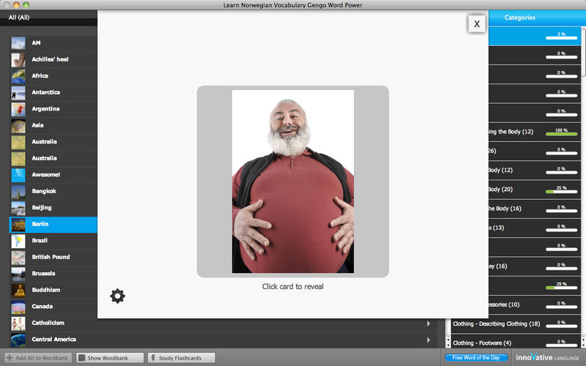Open the Body (16) category row
The image size is (586, 366).
point(535,209)
